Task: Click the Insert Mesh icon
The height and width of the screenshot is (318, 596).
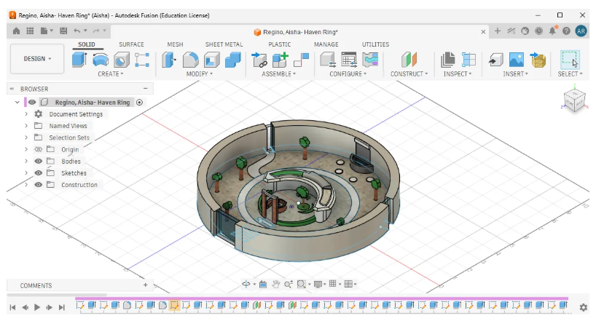Action: [538, 60]
